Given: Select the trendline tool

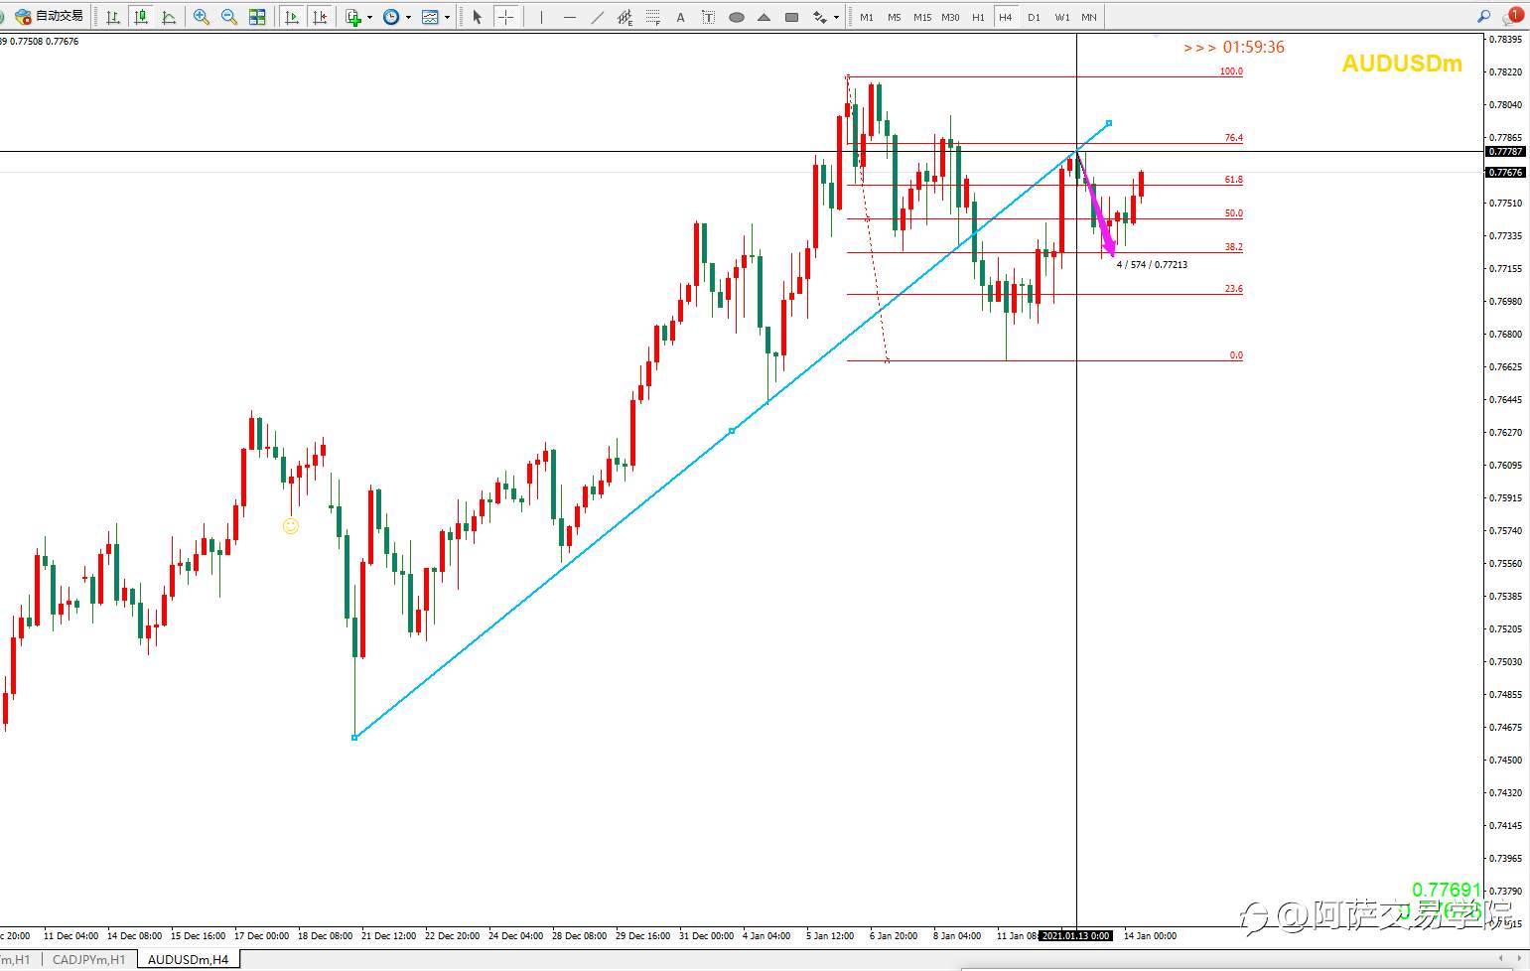Looking at the screenshot, I should (597, 17).
